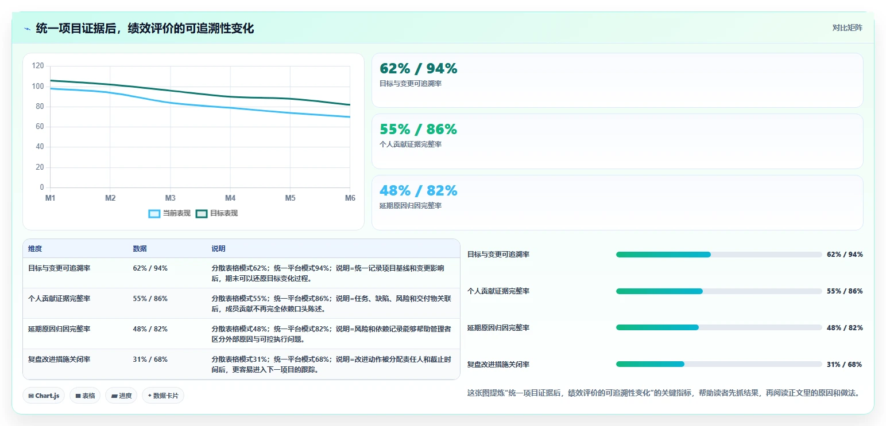Click the icon inside the 表格 chip
This screenshot has width=886, height=426.
[78, 396]
